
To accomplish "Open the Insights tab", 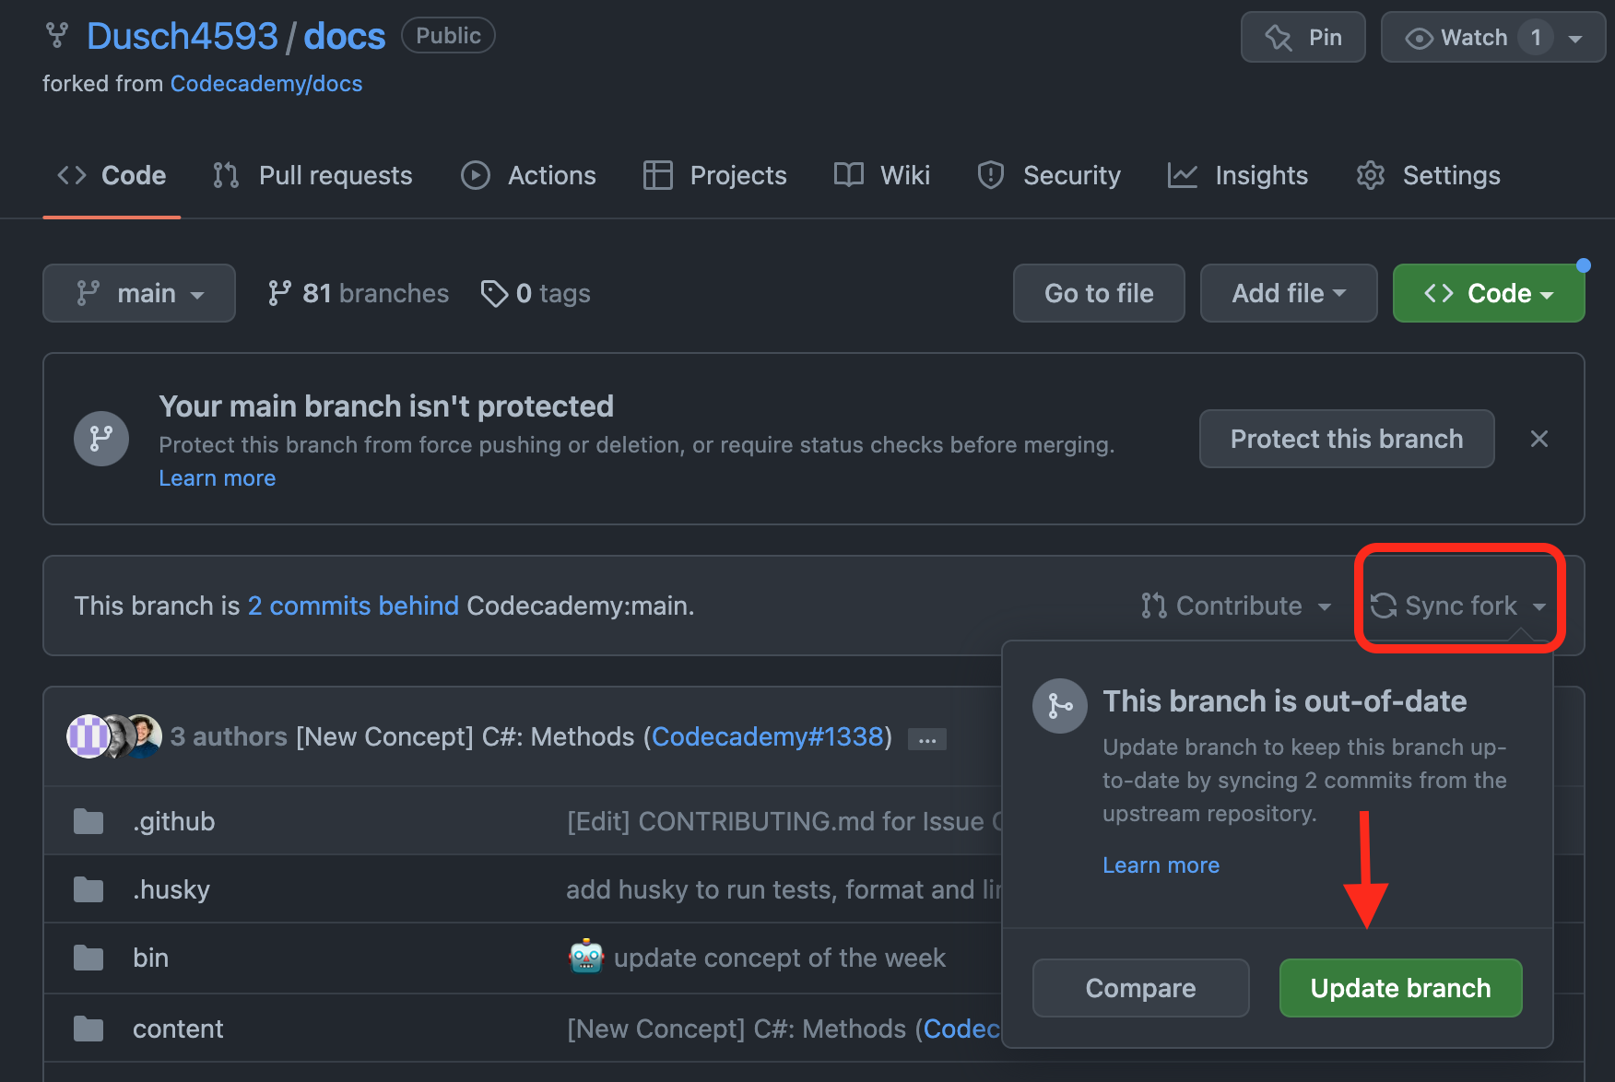I will click(x=1237, y=175).
